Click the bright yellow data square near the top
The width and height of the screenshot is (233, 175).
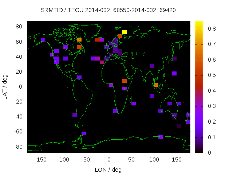pos(125,32)
